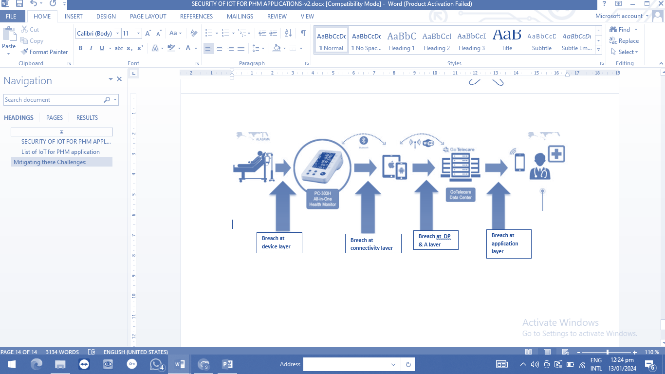
Task: Expand the font size dropdown
Action: [139, 34]
